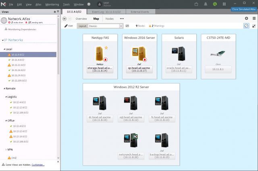Click the help question mark icon

click(89, 4)
